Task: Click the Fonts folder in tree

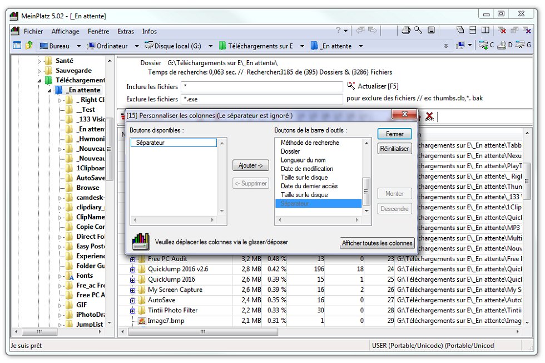Action: coord(85,276)
